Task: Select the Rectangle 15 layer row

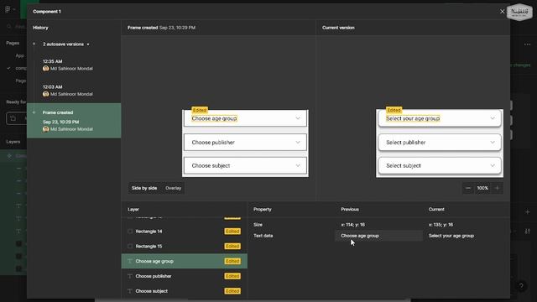Action: tap(185, 246)
